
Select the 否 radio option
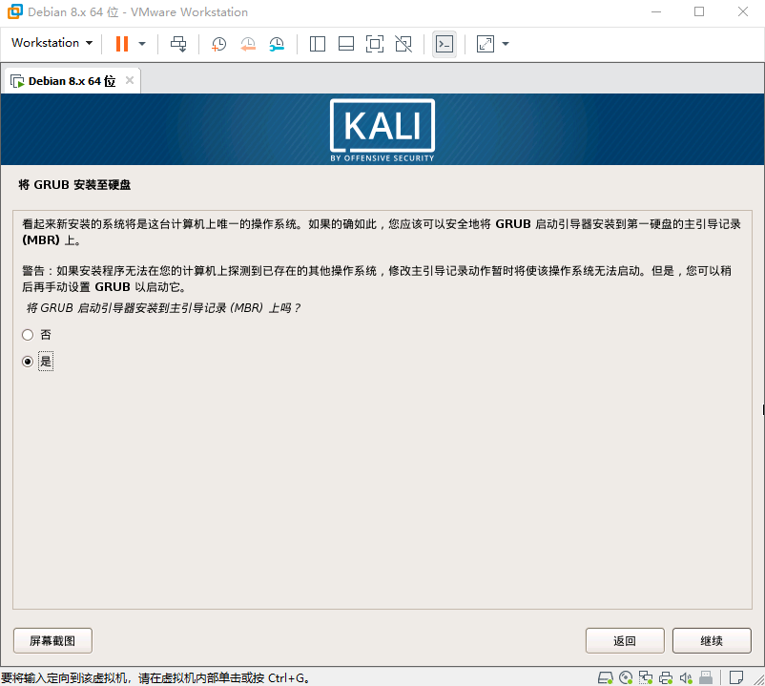[x=28, y=335]
